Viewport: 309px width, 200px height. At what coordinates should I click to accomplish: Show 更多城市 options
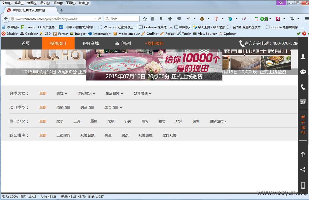coord(217,121)
